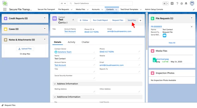Click the Search Salesforce field

click(100, 3)
